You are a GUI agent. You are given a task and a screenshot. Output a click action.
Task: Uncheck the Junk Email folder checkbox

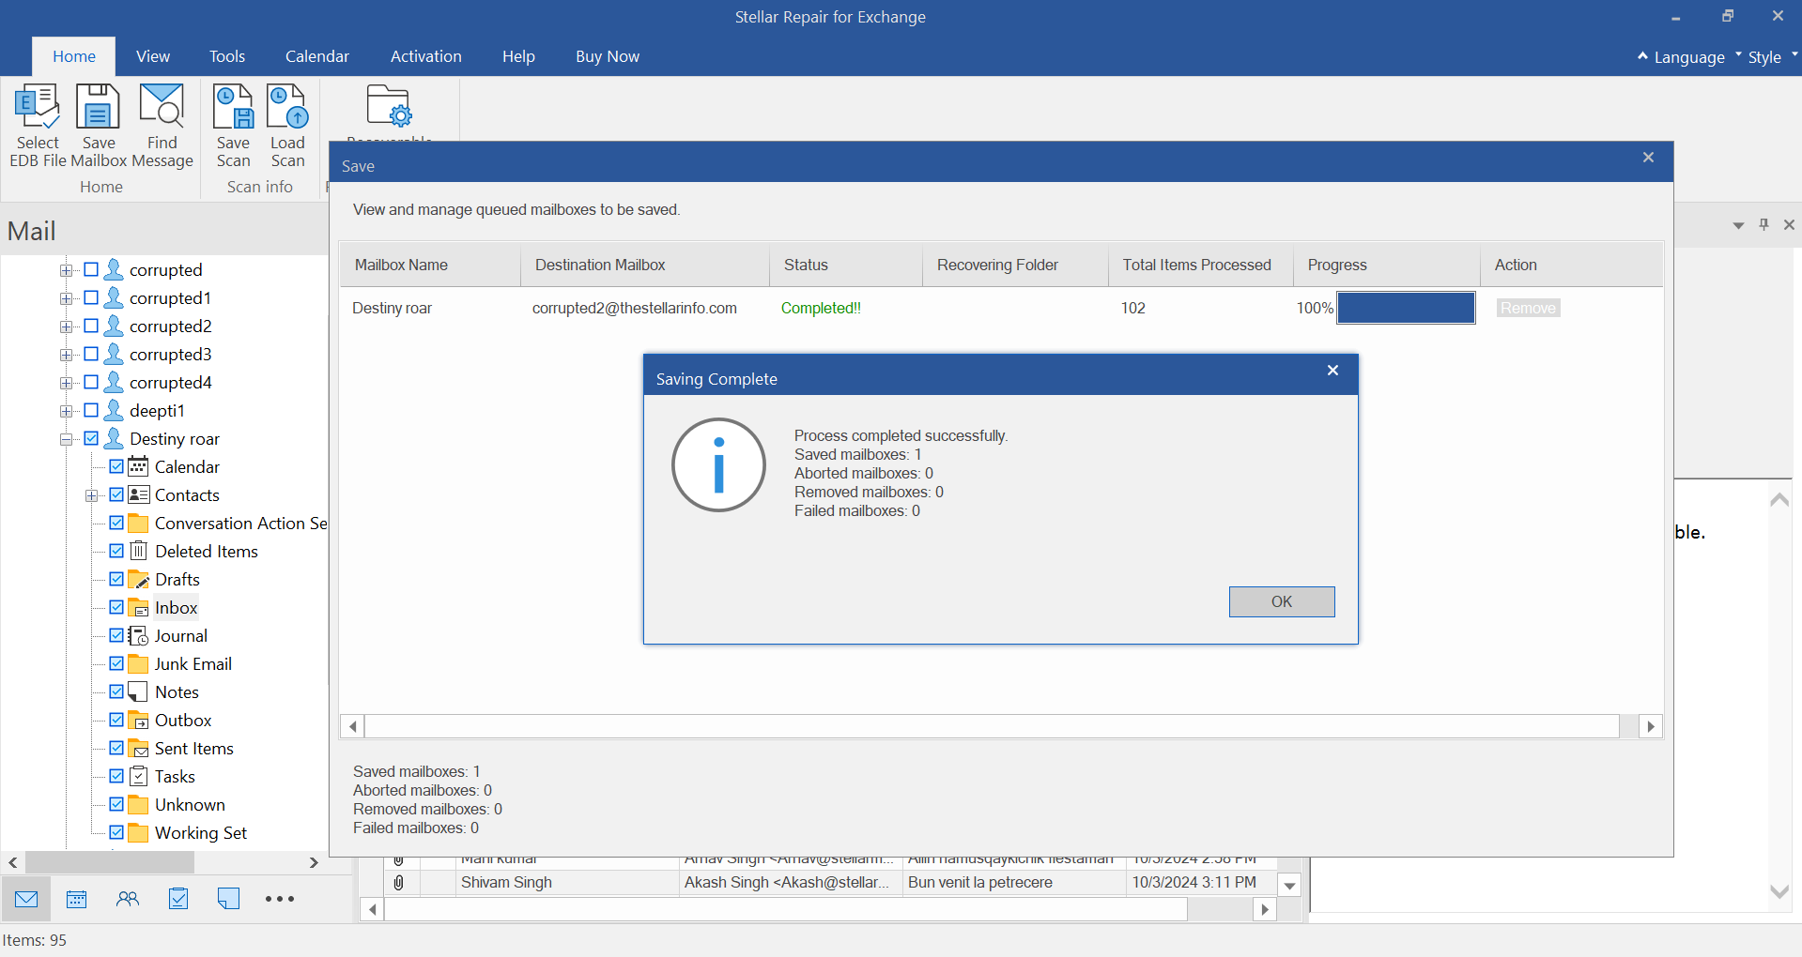[116, 663]
